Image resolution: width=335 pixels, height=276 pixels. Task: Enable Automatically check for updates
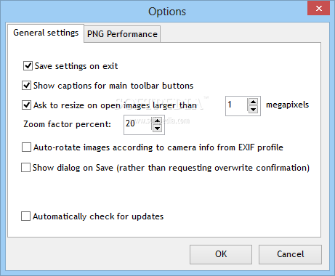pos(25,216)
